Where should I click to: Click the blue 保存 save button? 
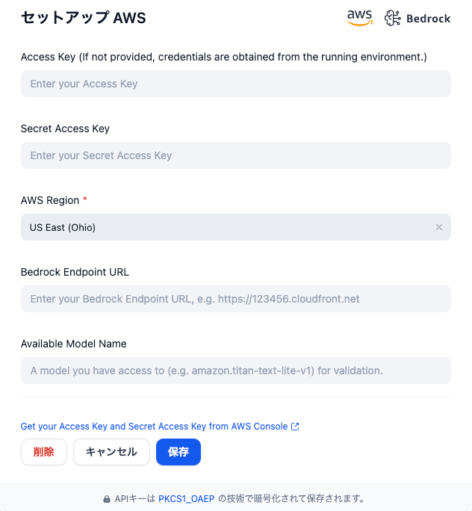pyautogui.click(x=178, y=452)
